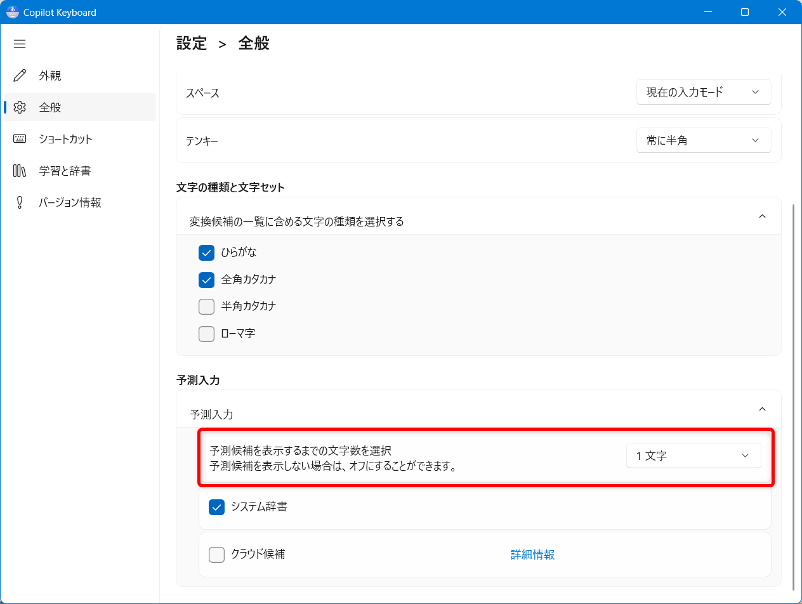Click the 文字の種類と文字セット heading

[230, 187]
